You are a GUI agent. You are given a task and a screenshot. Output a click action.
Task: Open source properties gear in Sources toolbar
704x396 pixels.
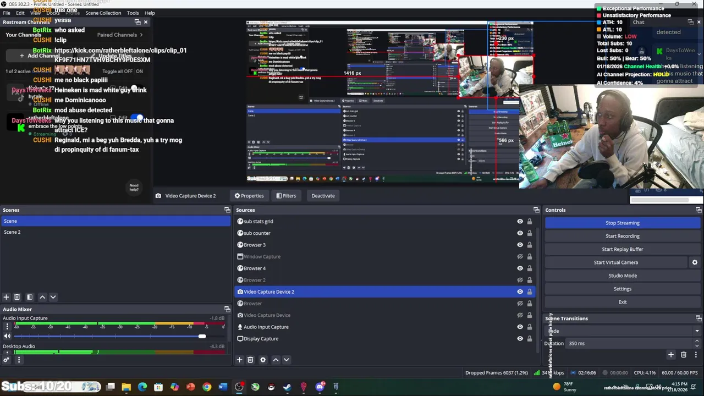pyautogui.click(x=263, y=360)
